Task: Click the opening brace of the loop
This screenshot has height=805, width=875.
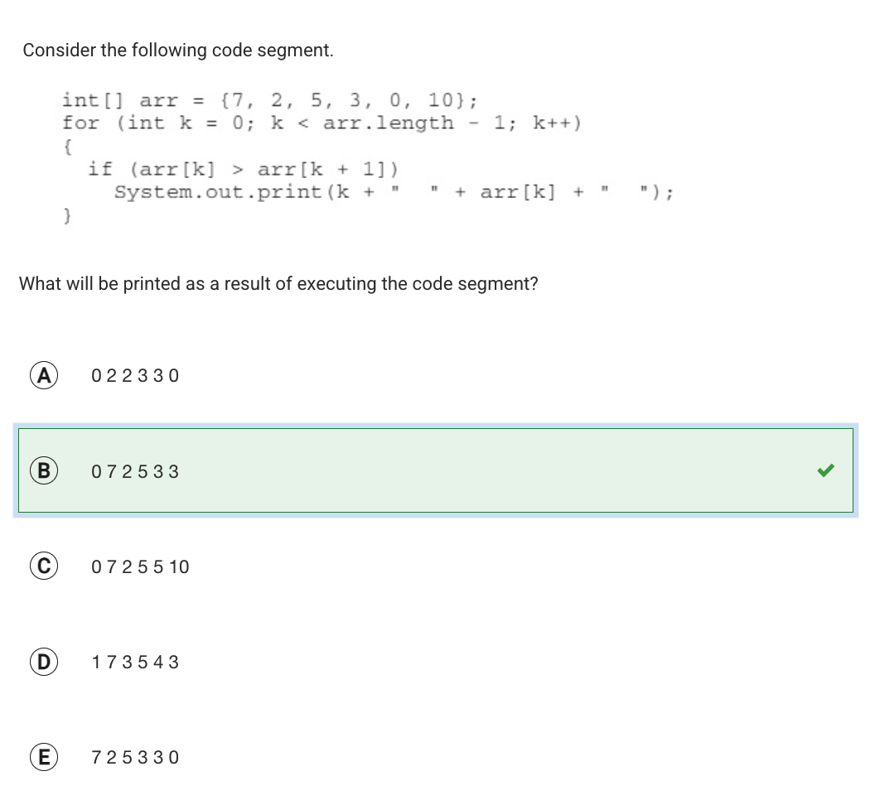Action: (x=67, y=147)
